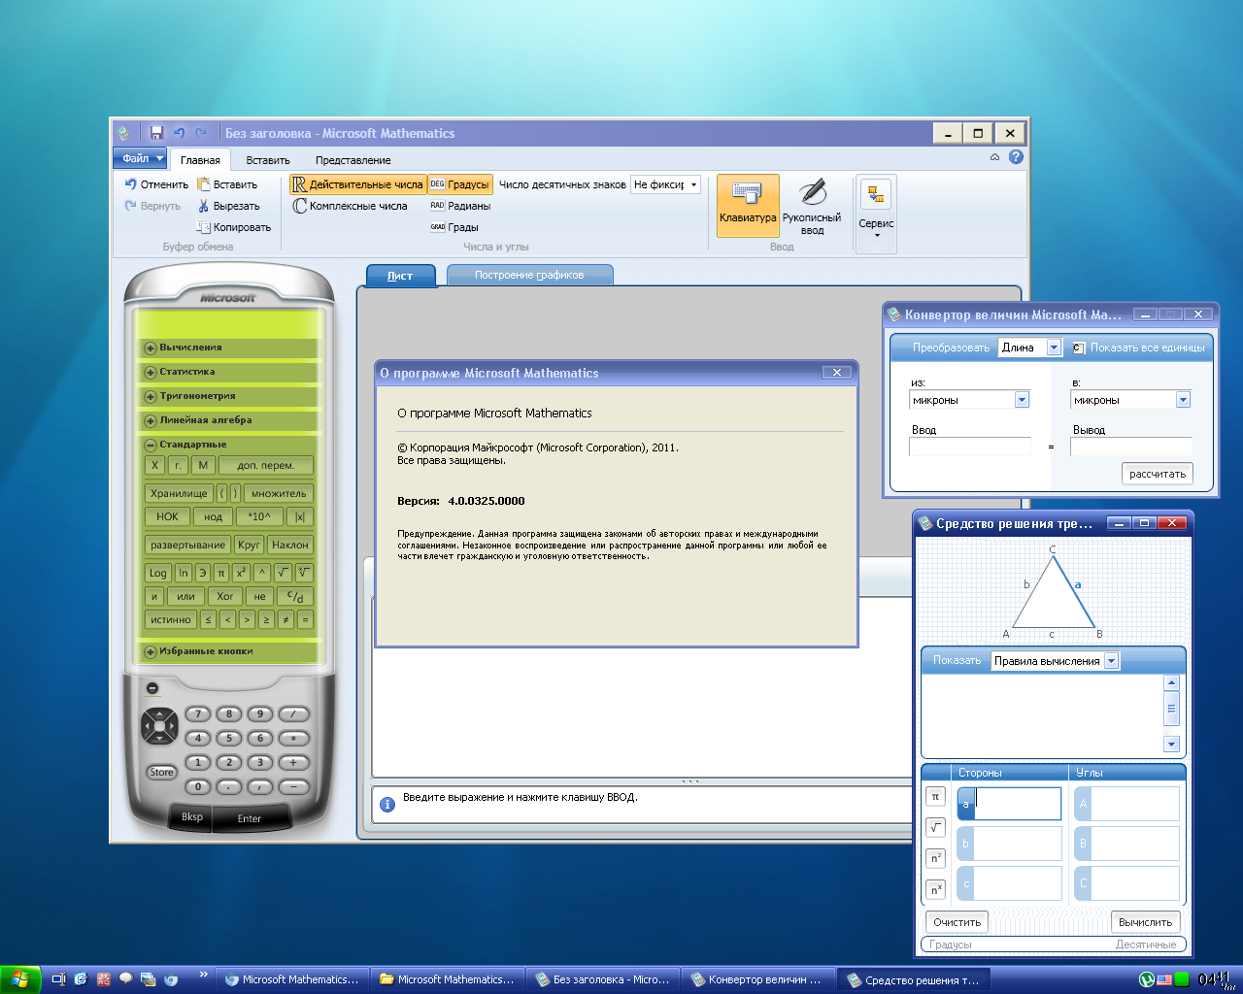Click the x² key on the calculator pad
The image size is (1243, 994).
pyautogui.click(x=241, y=573)
